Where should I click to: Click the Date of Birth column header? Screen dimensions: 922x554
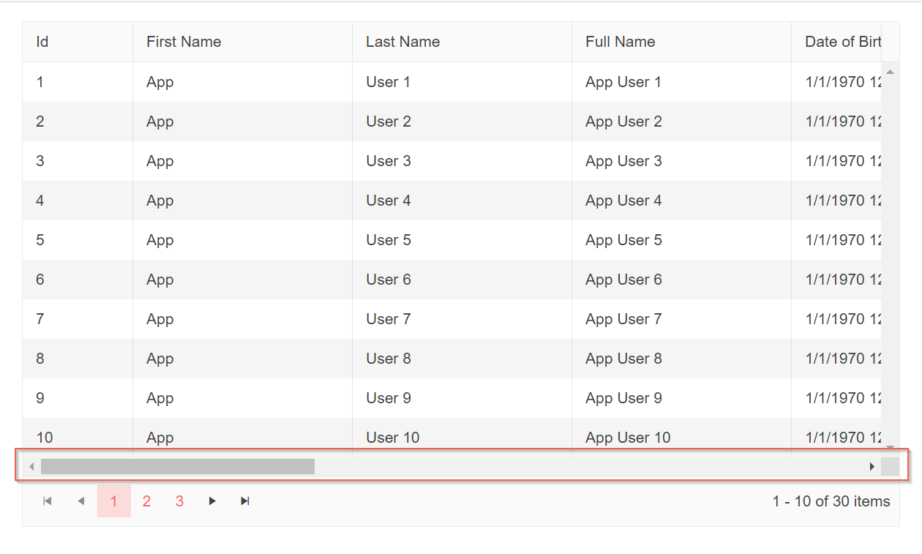(x=843, y=42)
